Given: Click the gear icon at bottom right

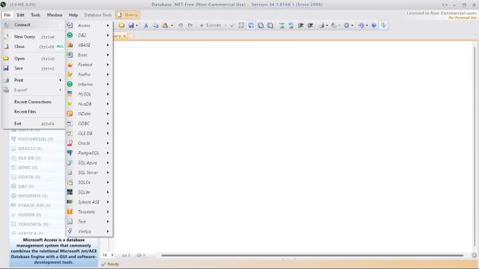Looking at the screenshot, I should click(474, 256).
